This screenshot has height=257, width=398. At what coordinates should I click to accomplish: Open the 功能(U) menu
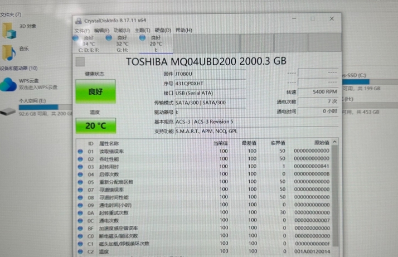[122, 30]
